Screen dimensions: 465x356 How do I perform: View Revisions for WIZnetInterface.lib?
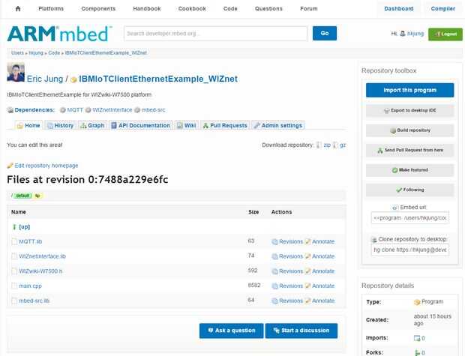[291, 256]
